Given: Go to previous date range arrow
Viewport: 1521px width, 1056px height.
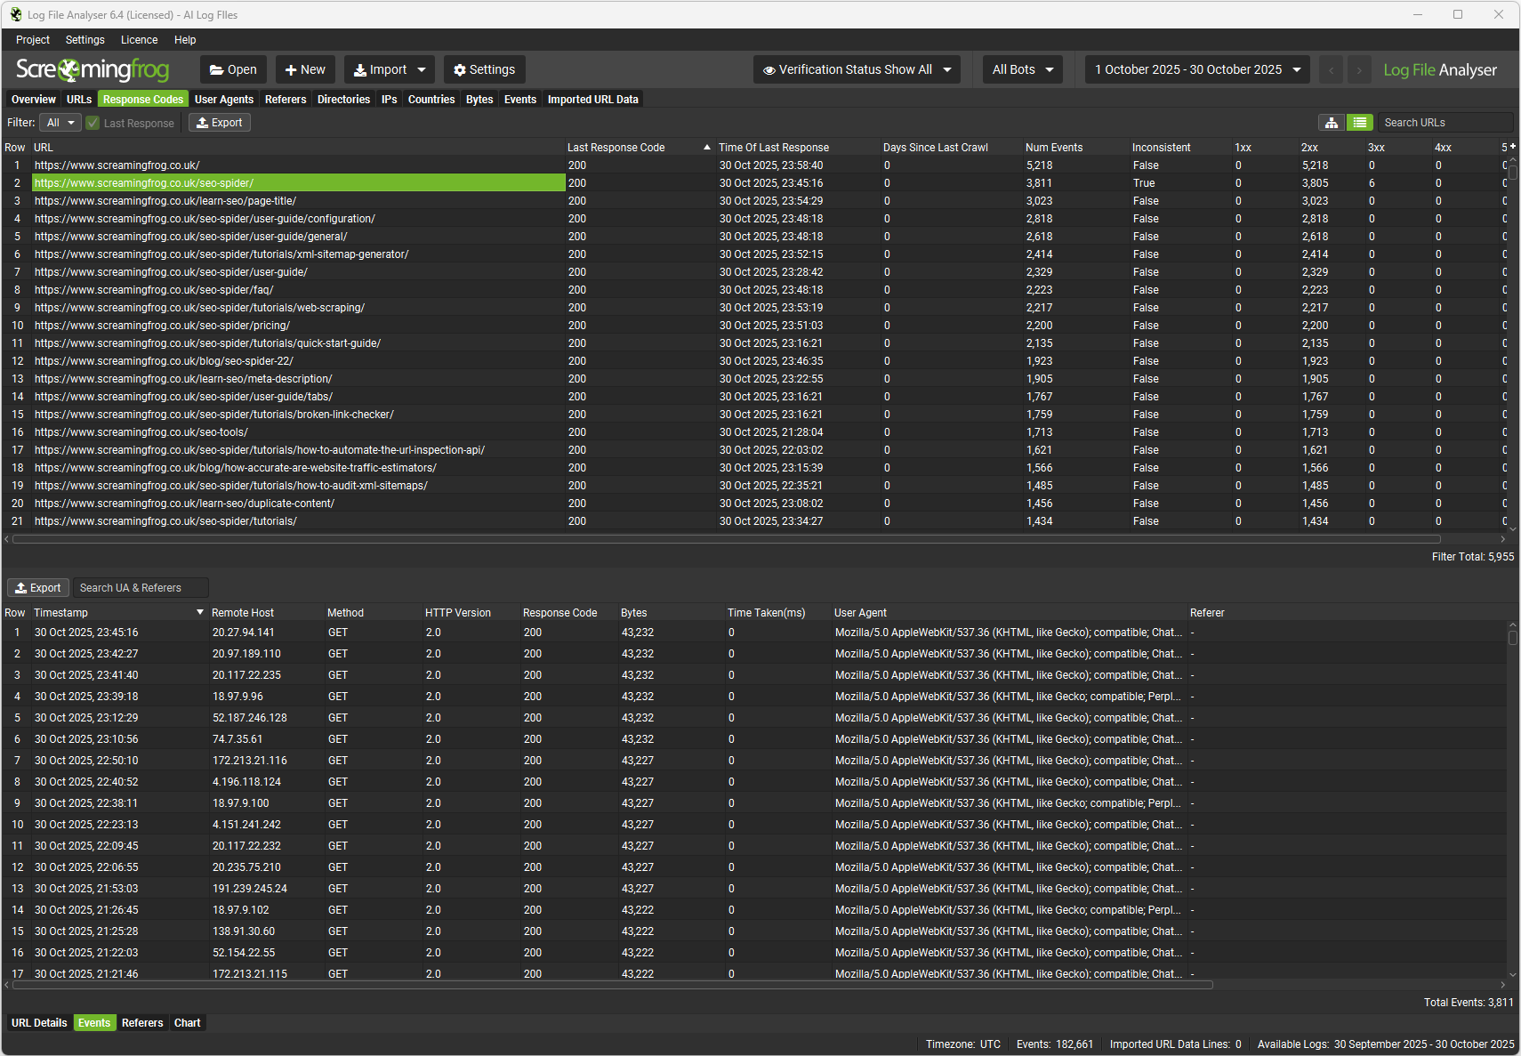Looking at the screenshot, I should click(x=1331, y=69).
